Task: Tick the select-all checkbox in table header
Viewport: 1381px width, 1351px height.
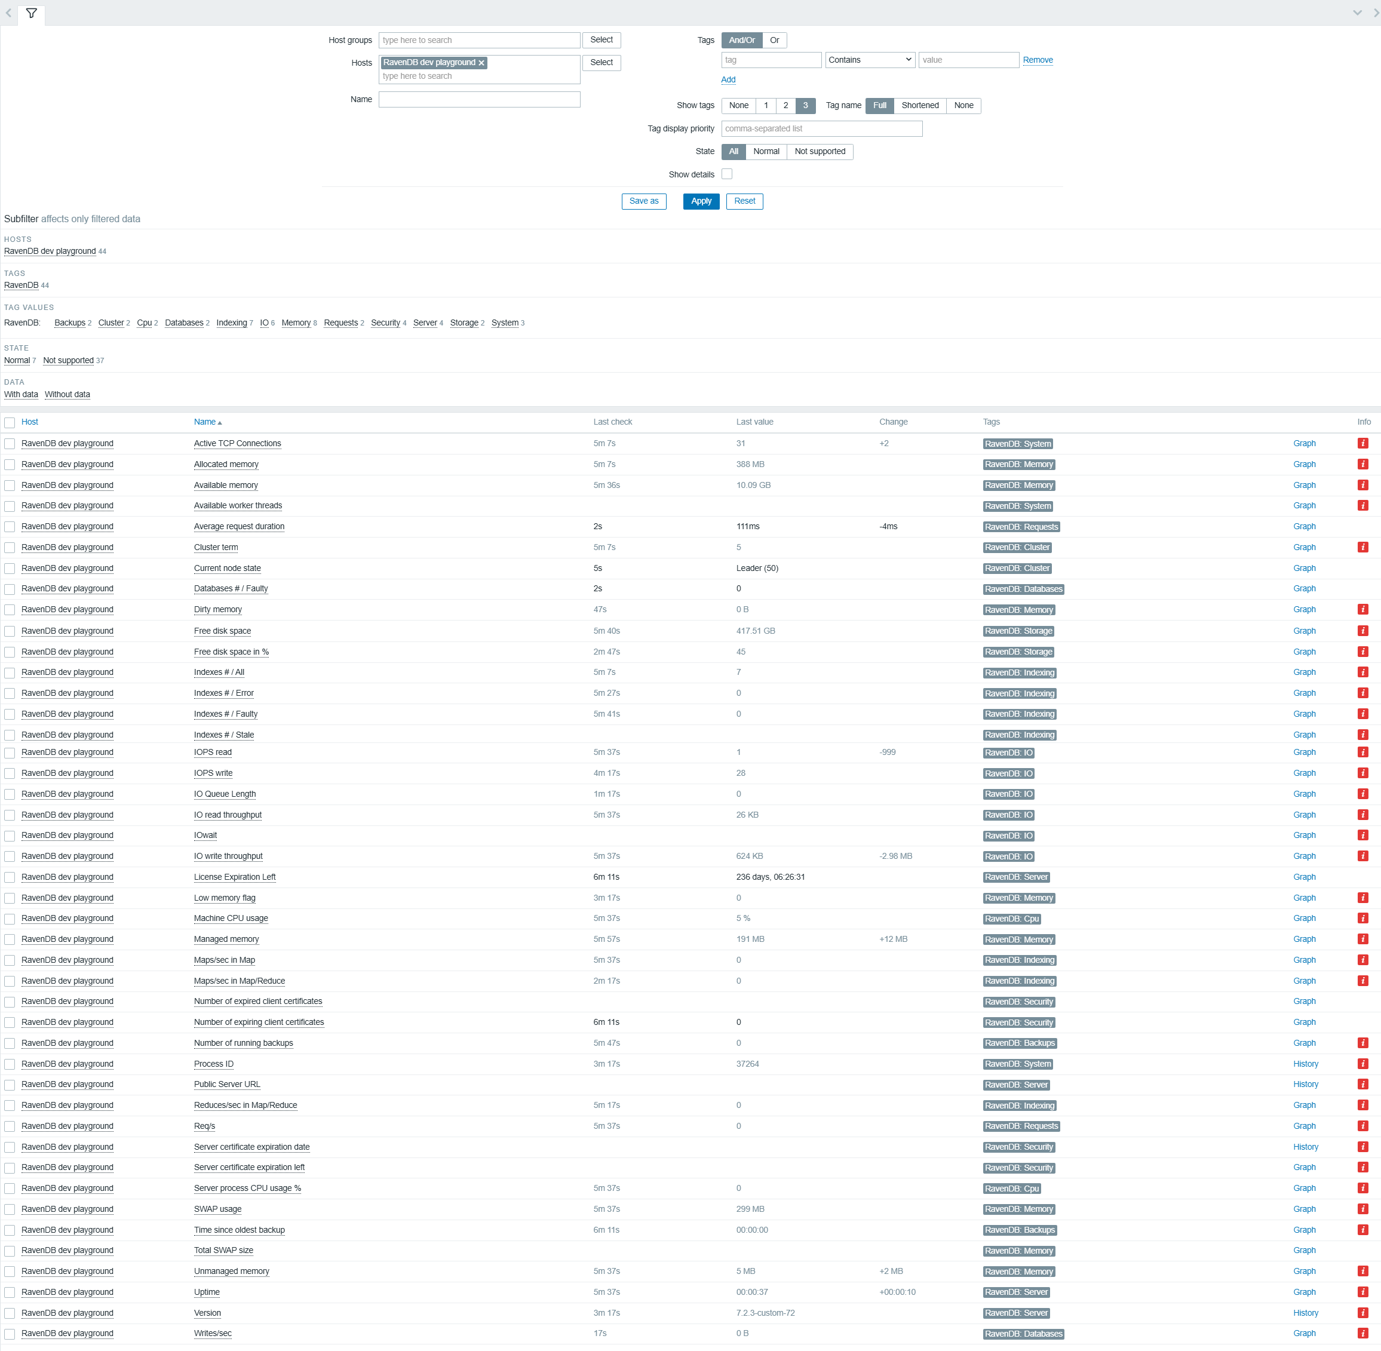Action: pyautogui.click(x=10, y=423)
